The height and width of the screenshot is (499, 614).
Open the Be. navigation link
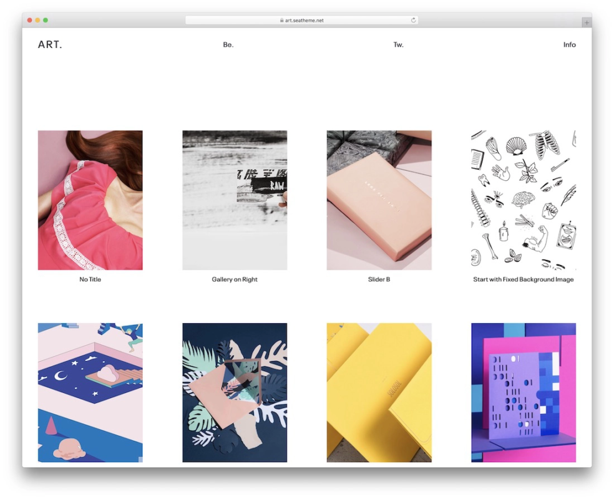click(x=228, y=45)
